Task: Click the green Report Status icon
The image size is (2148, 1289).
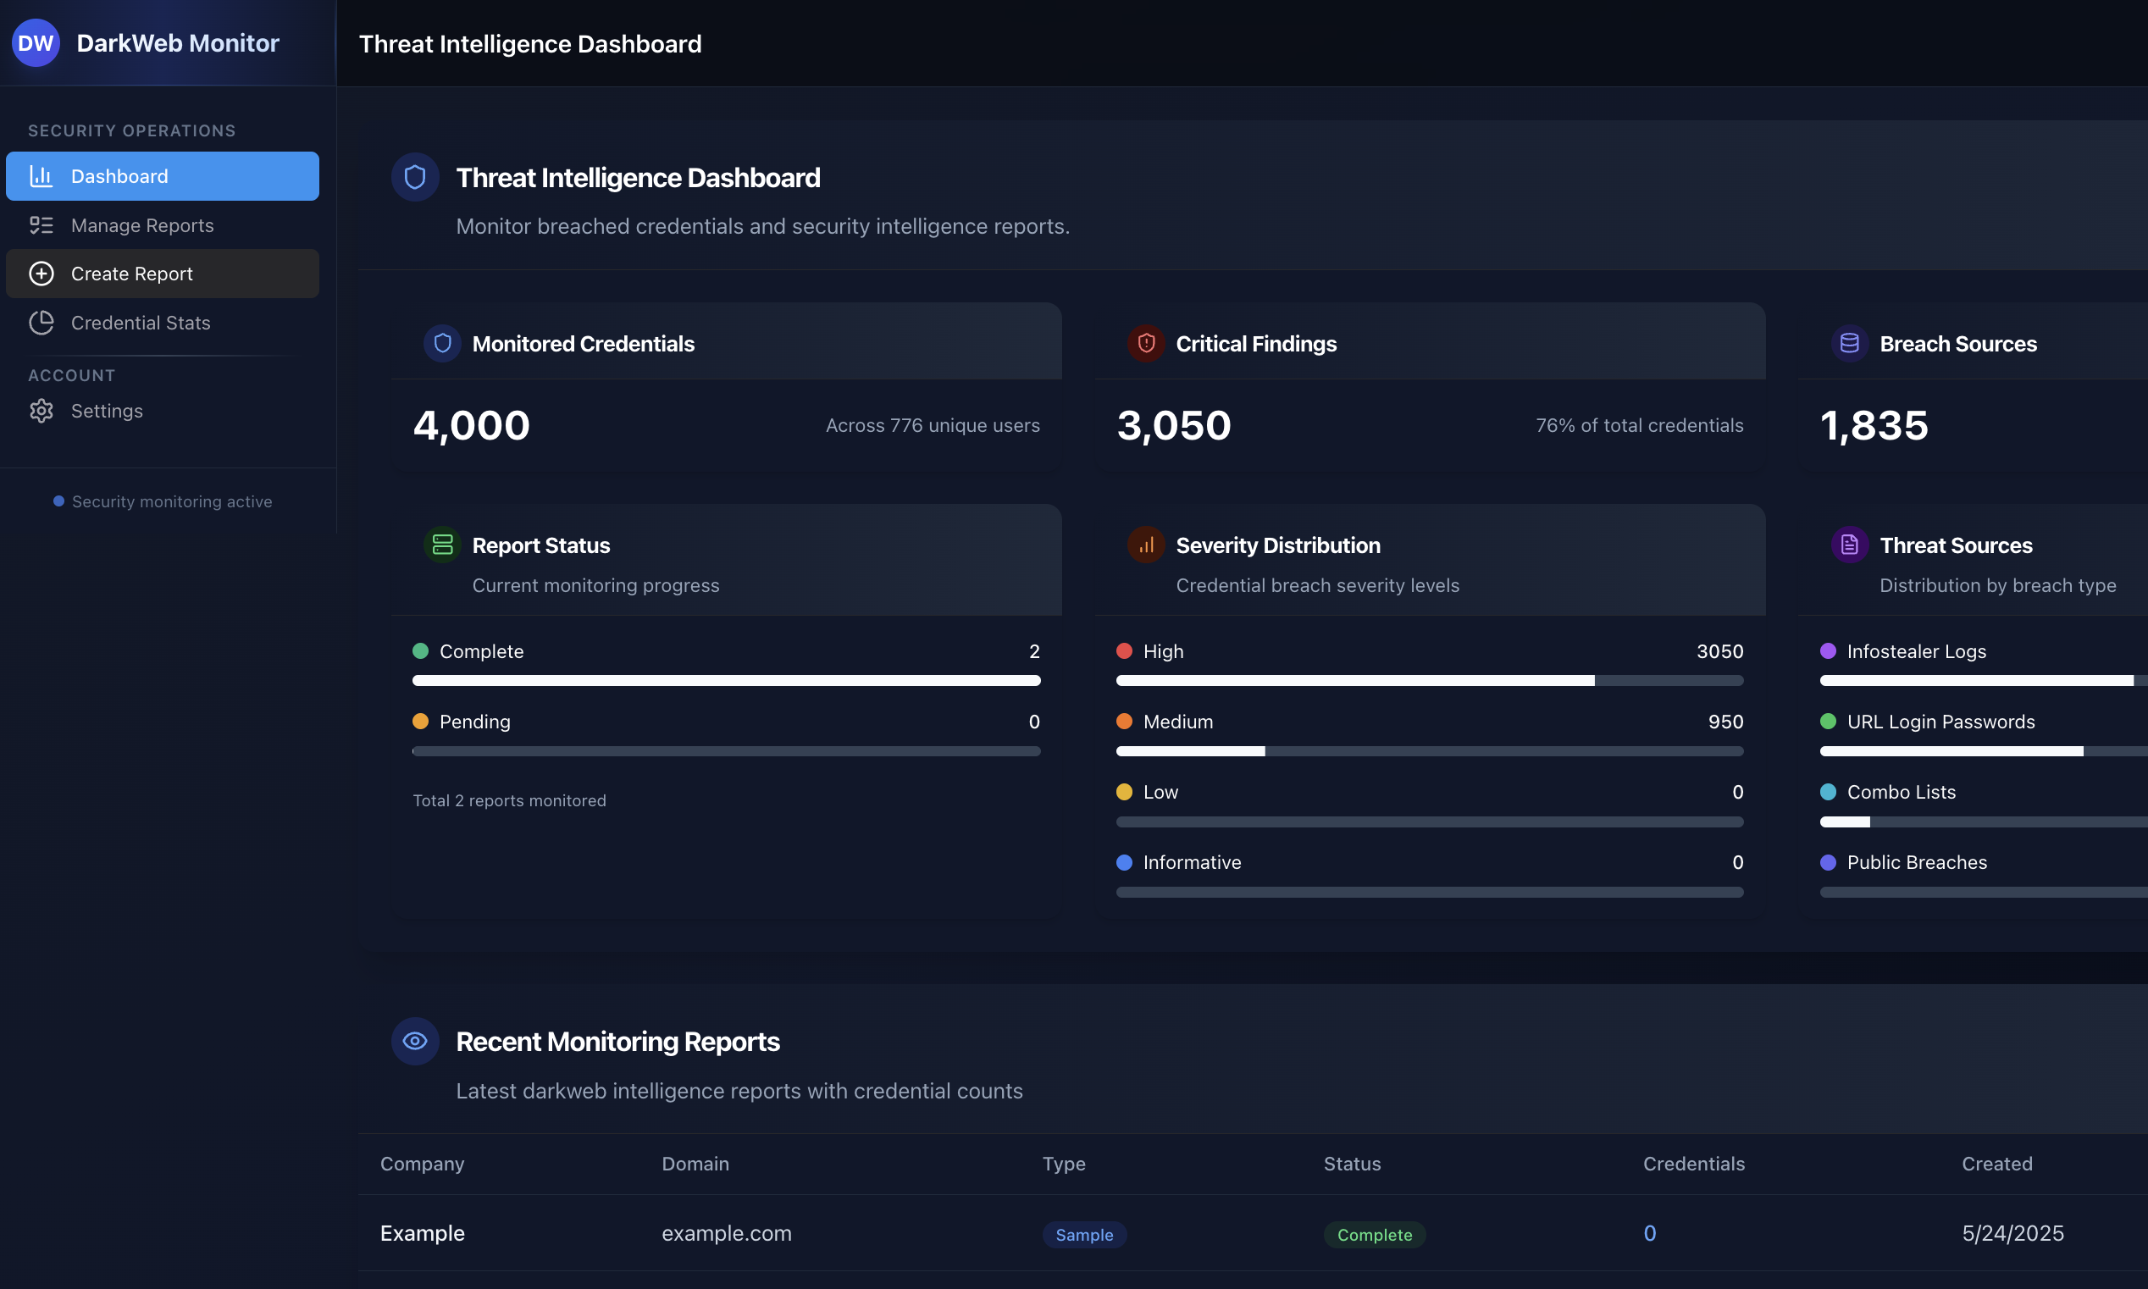Action: coord(442,545)
